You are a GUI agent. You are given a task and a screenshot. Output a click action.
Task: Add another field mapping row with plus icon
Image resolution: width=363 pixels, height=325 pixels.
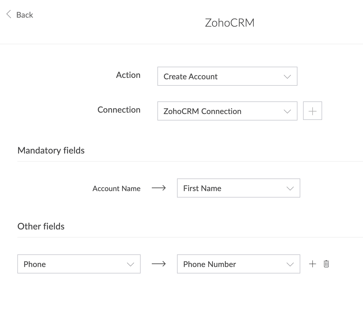(312, 264)
